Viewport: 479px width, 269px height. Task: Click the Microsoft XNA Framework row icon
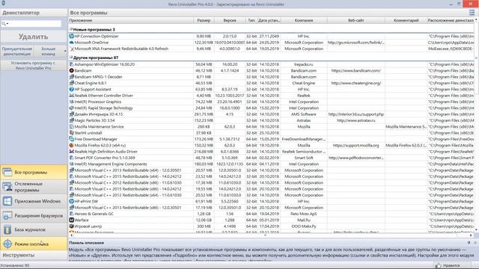[x=72, y=49]
